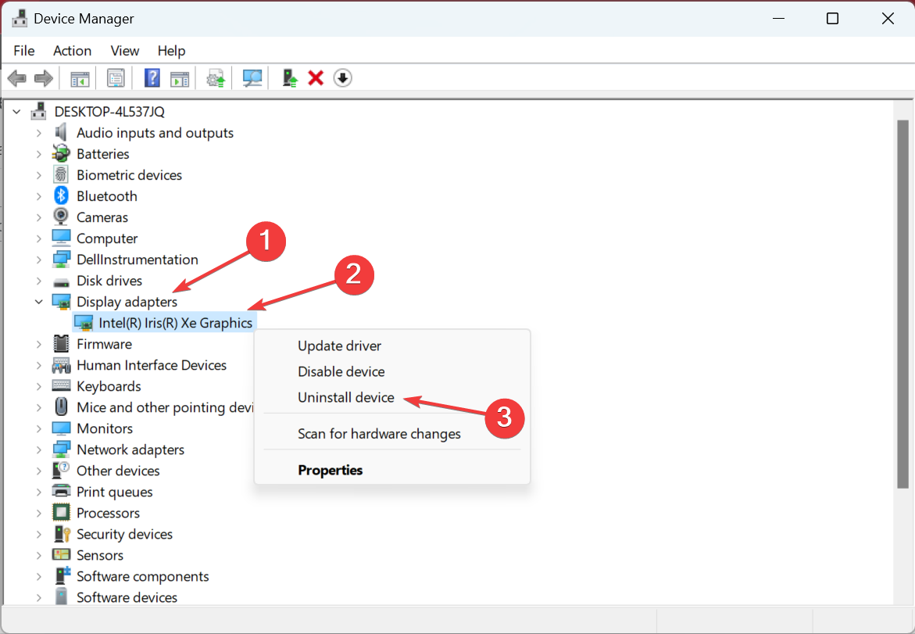This screenshot has width=915, height=634.
Task: Click the Update device driver toolbar icon
Action: pos(216,78)
